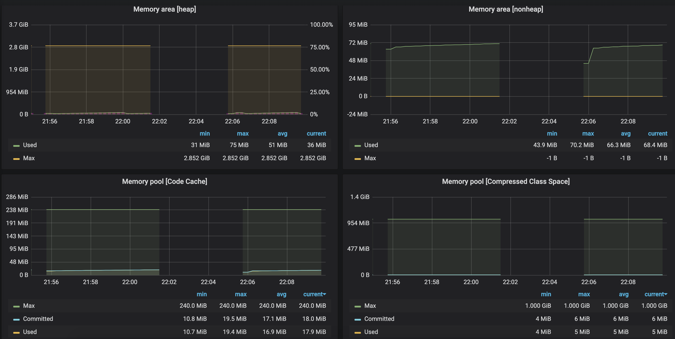The width and height of the screenshot is (675, 339).
Task: Open the Memory pool [Code Cache] panel menu
Action: point(165,181)
